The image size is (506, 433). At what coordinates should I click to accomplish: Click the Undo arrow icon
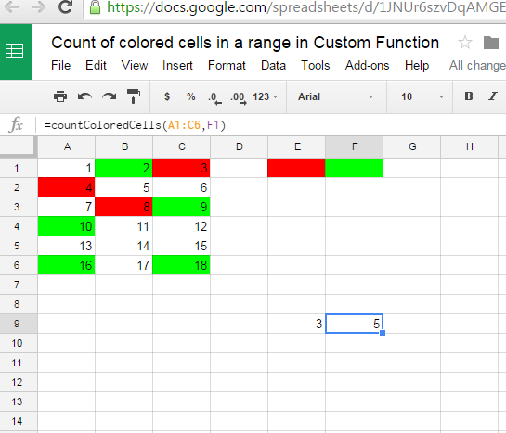(x=84, y=96)
